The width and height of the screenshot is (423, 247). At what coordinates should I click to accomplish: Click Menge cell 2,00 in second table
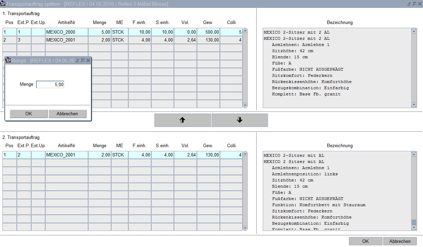click(x=99, y=155)
